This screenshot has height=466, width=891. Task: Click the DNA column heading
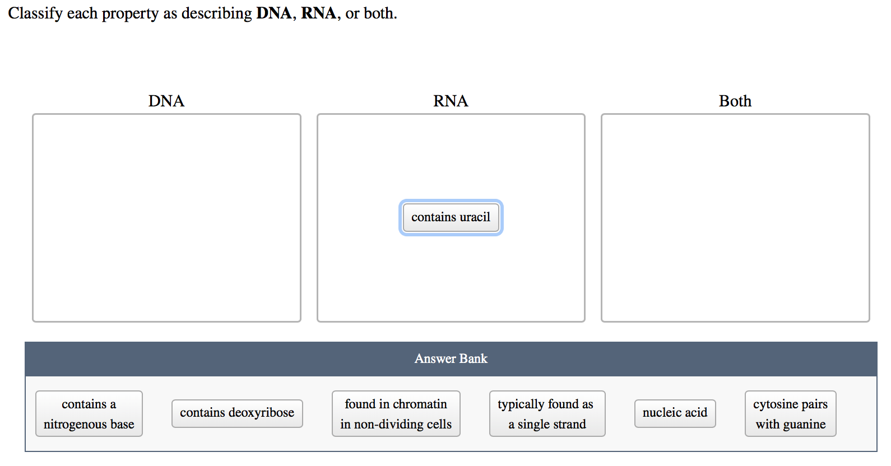[x=166, y=101]
